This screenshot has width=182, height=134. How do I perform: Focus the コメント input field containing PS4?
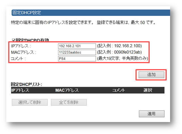click(x=77, y=59)
